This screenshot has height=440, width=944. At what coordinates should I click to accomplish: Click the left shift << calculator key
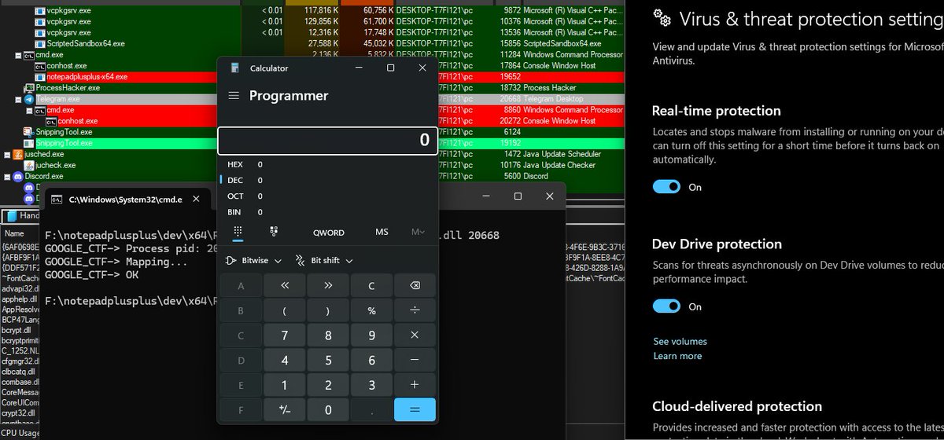(285, 286)
